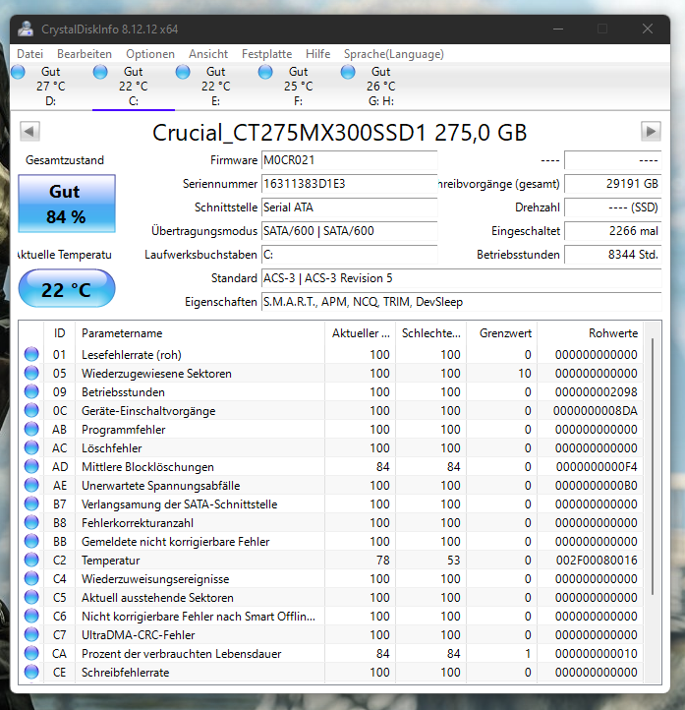Select the G: H: drive tab
Viewport: 685px width, 710px height.
[381, 86]
